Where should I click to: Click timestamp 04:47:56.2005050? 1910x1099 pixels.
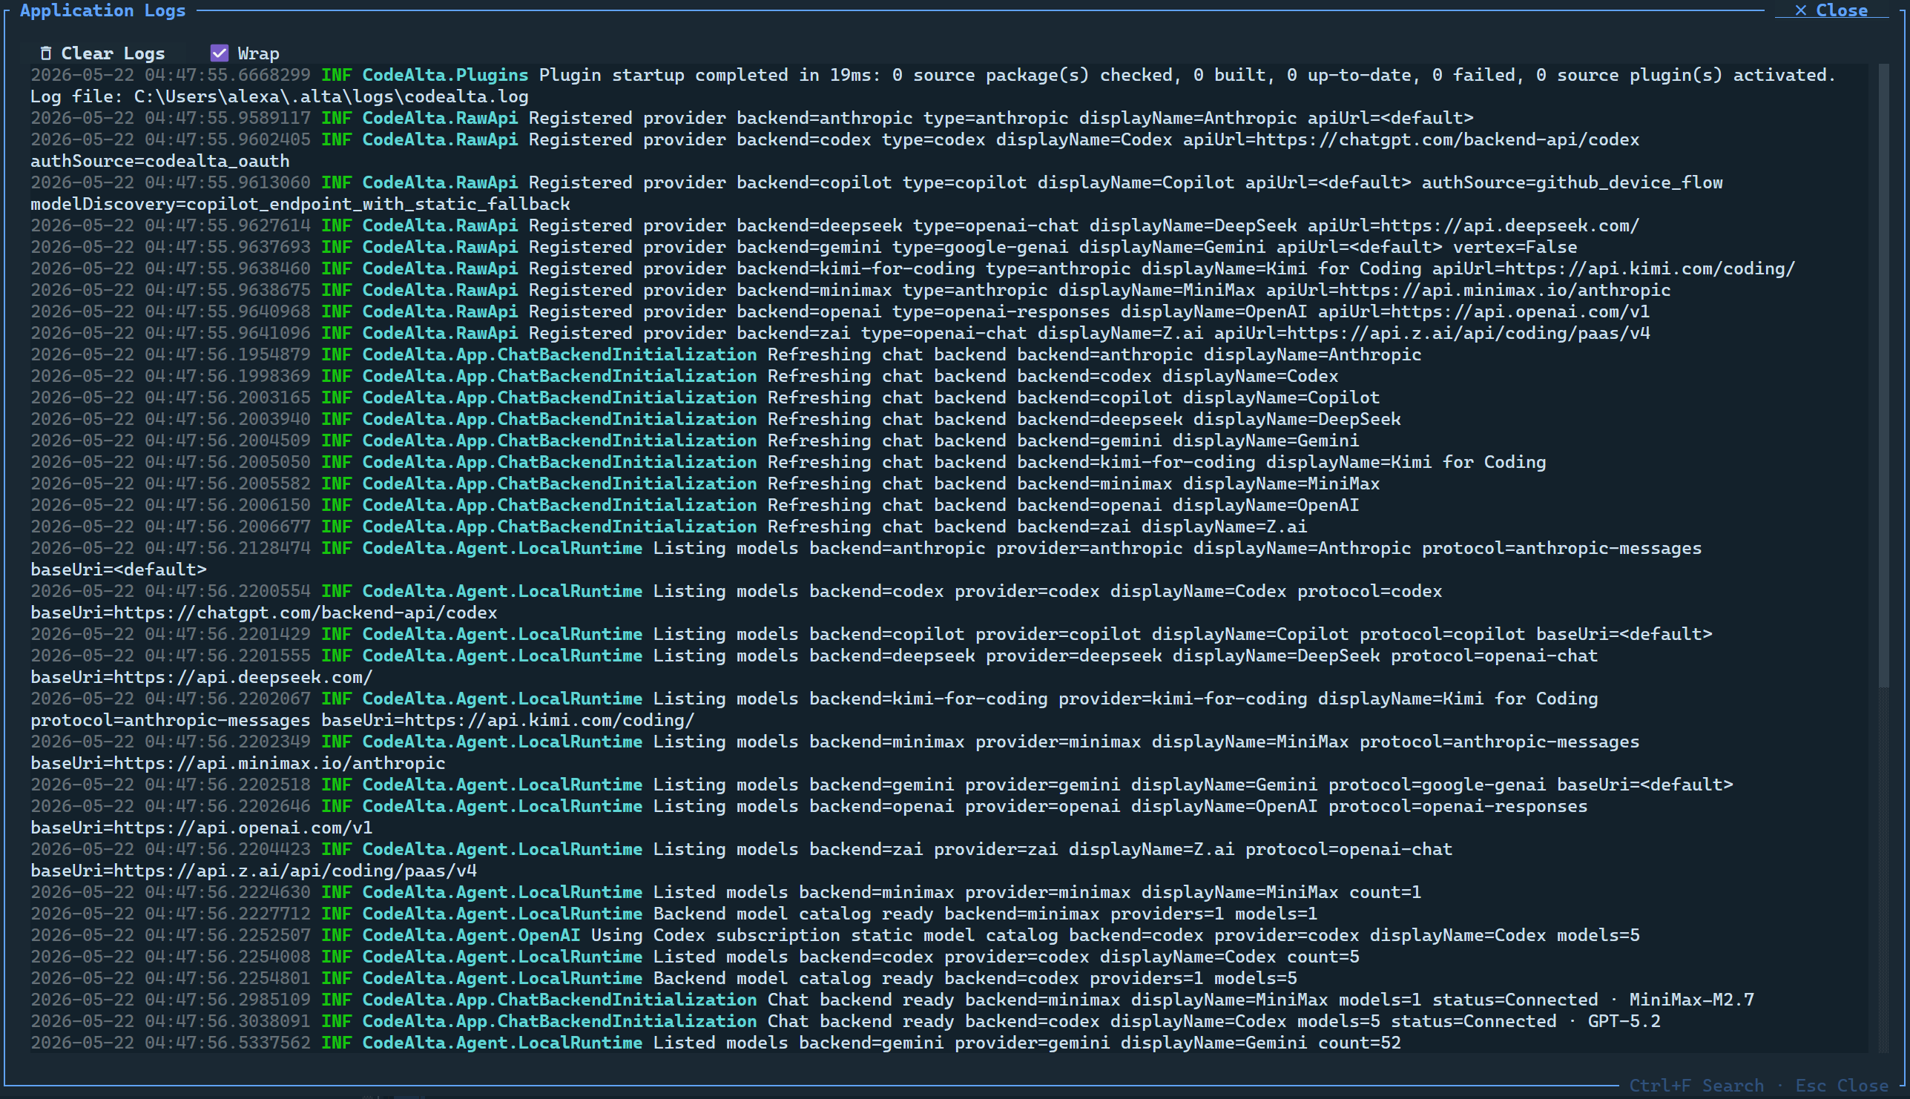pos(227,462)
